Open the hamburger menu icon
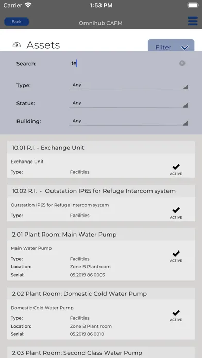The width and height of the screenshot is (202, 358). tap(193, 21)
